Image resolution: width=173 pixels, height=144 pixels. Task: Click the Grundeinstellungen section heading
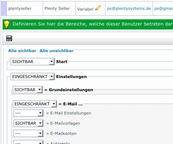click(x=71, y=90)
